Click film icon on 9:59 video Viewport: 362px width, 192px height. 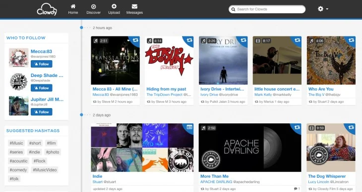[312, 128]
